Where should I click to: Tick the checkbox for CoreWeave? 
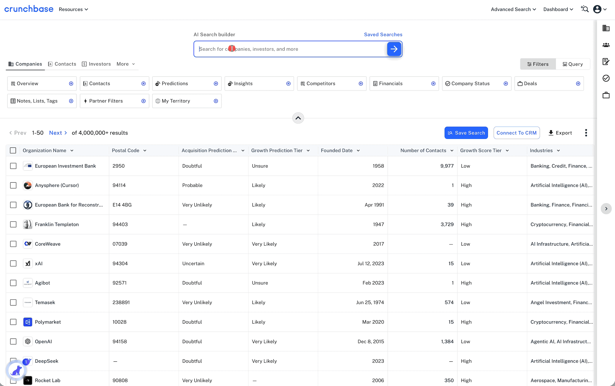tap(13, 244)
